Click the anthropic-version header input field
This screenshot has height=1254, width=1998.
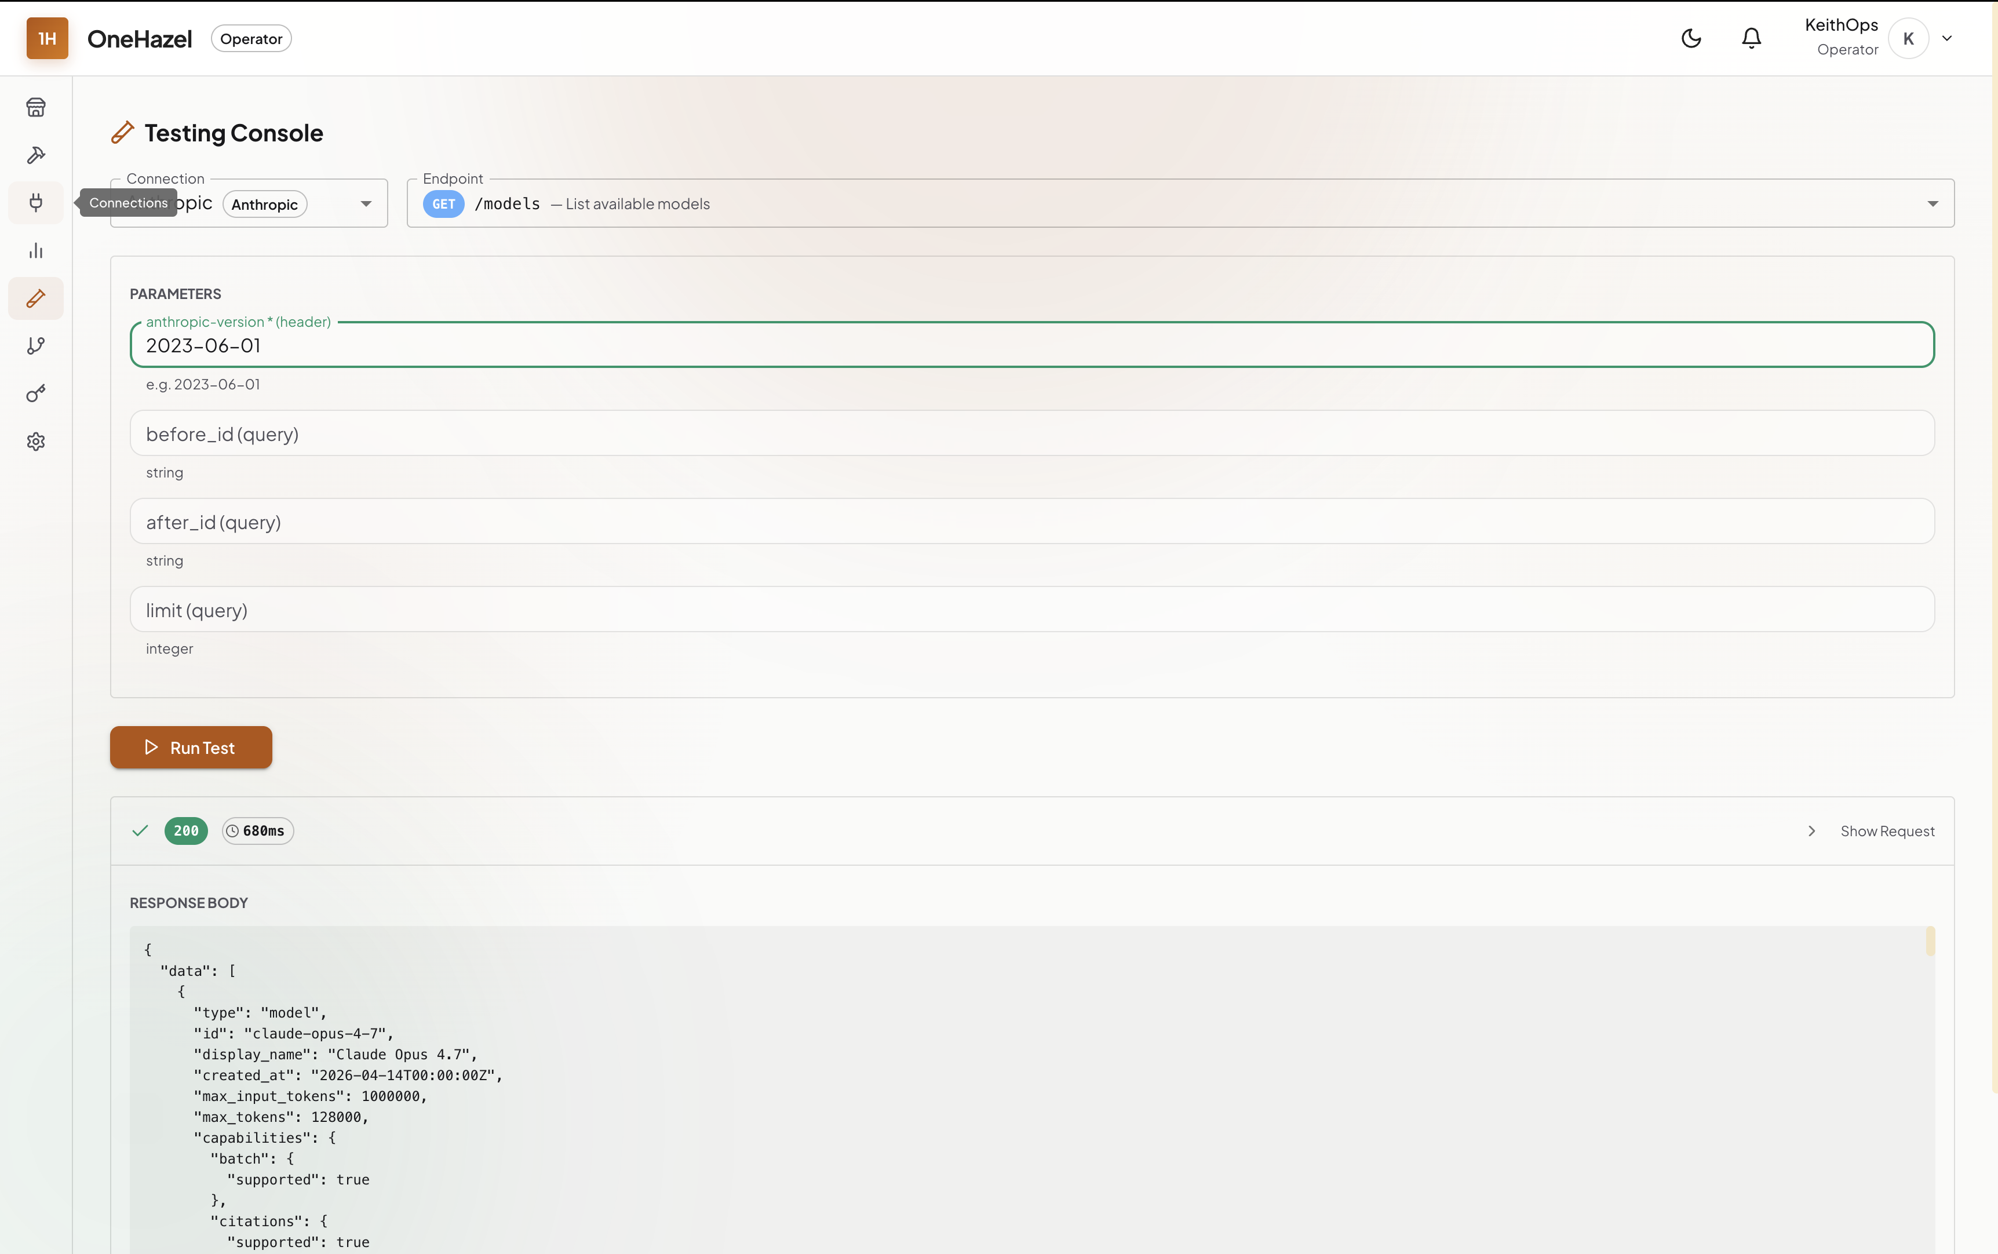[x=1032, y=345]
